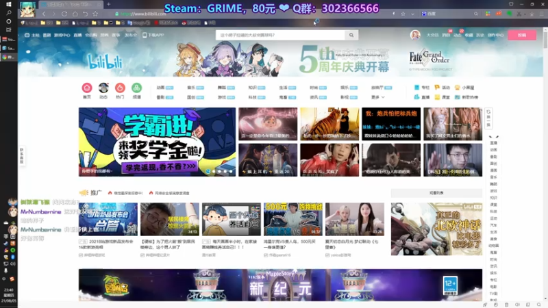Click the scissors screenshot tool icon

pos(519,14)
